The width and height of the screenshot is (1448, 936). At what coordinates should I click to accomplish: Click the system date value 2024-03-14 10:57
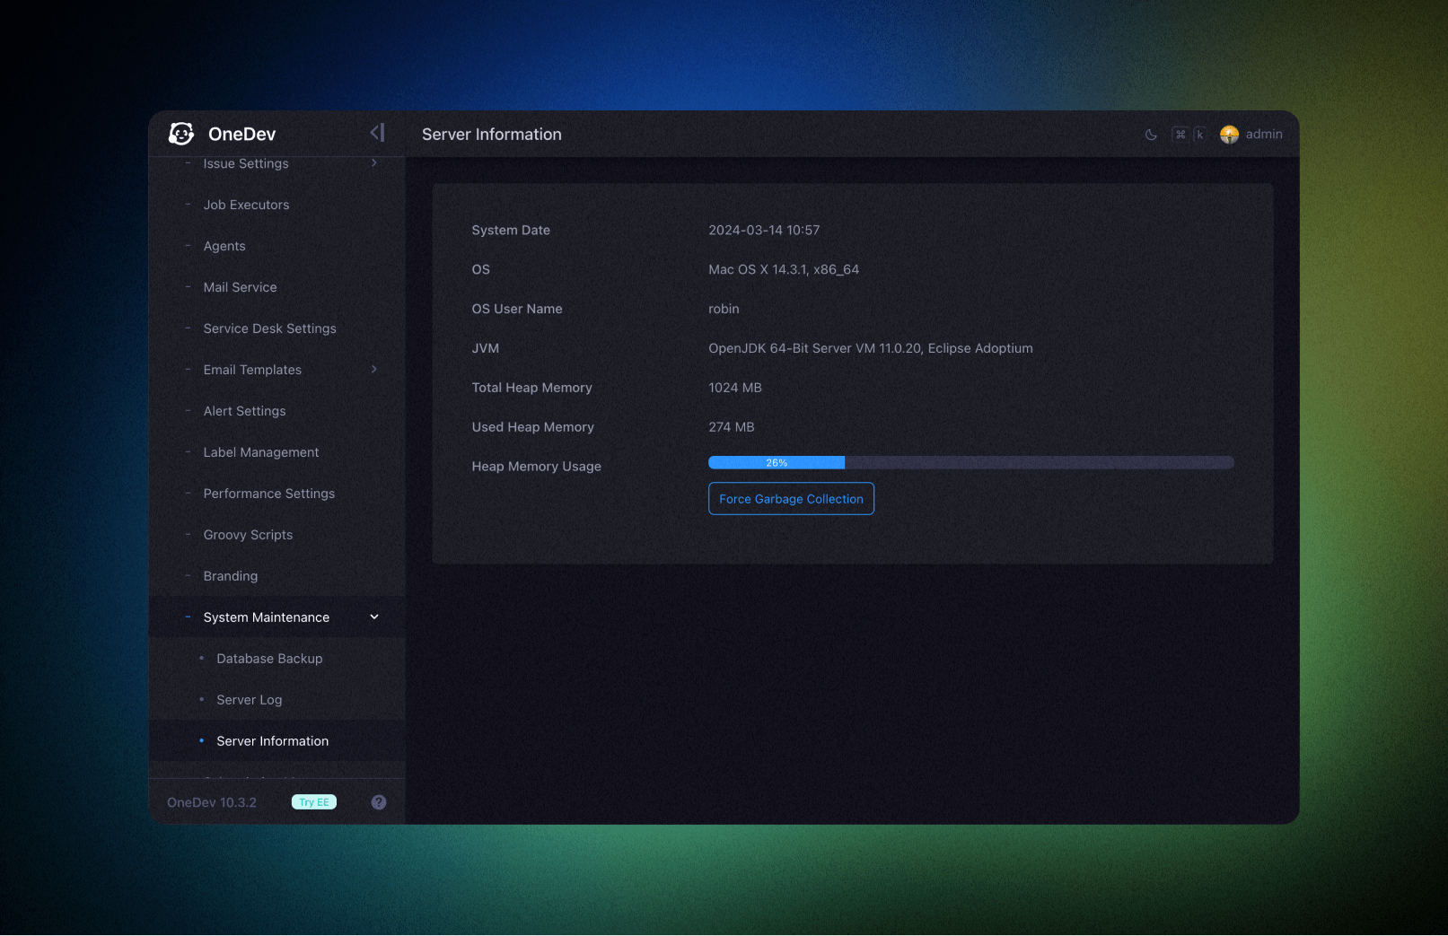coord(764,230)
